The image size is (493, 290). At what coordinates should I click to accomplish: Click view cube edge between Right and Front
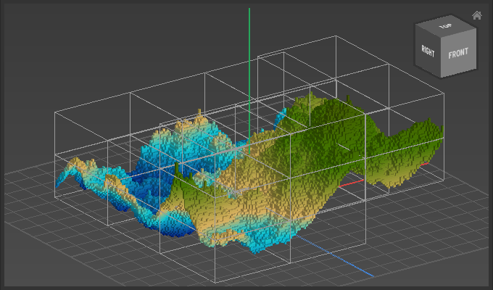(x=441, y=58)
